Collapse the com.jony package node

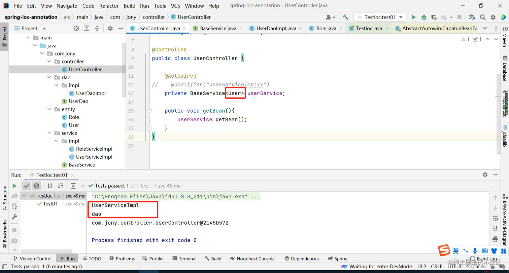(42, 53)
